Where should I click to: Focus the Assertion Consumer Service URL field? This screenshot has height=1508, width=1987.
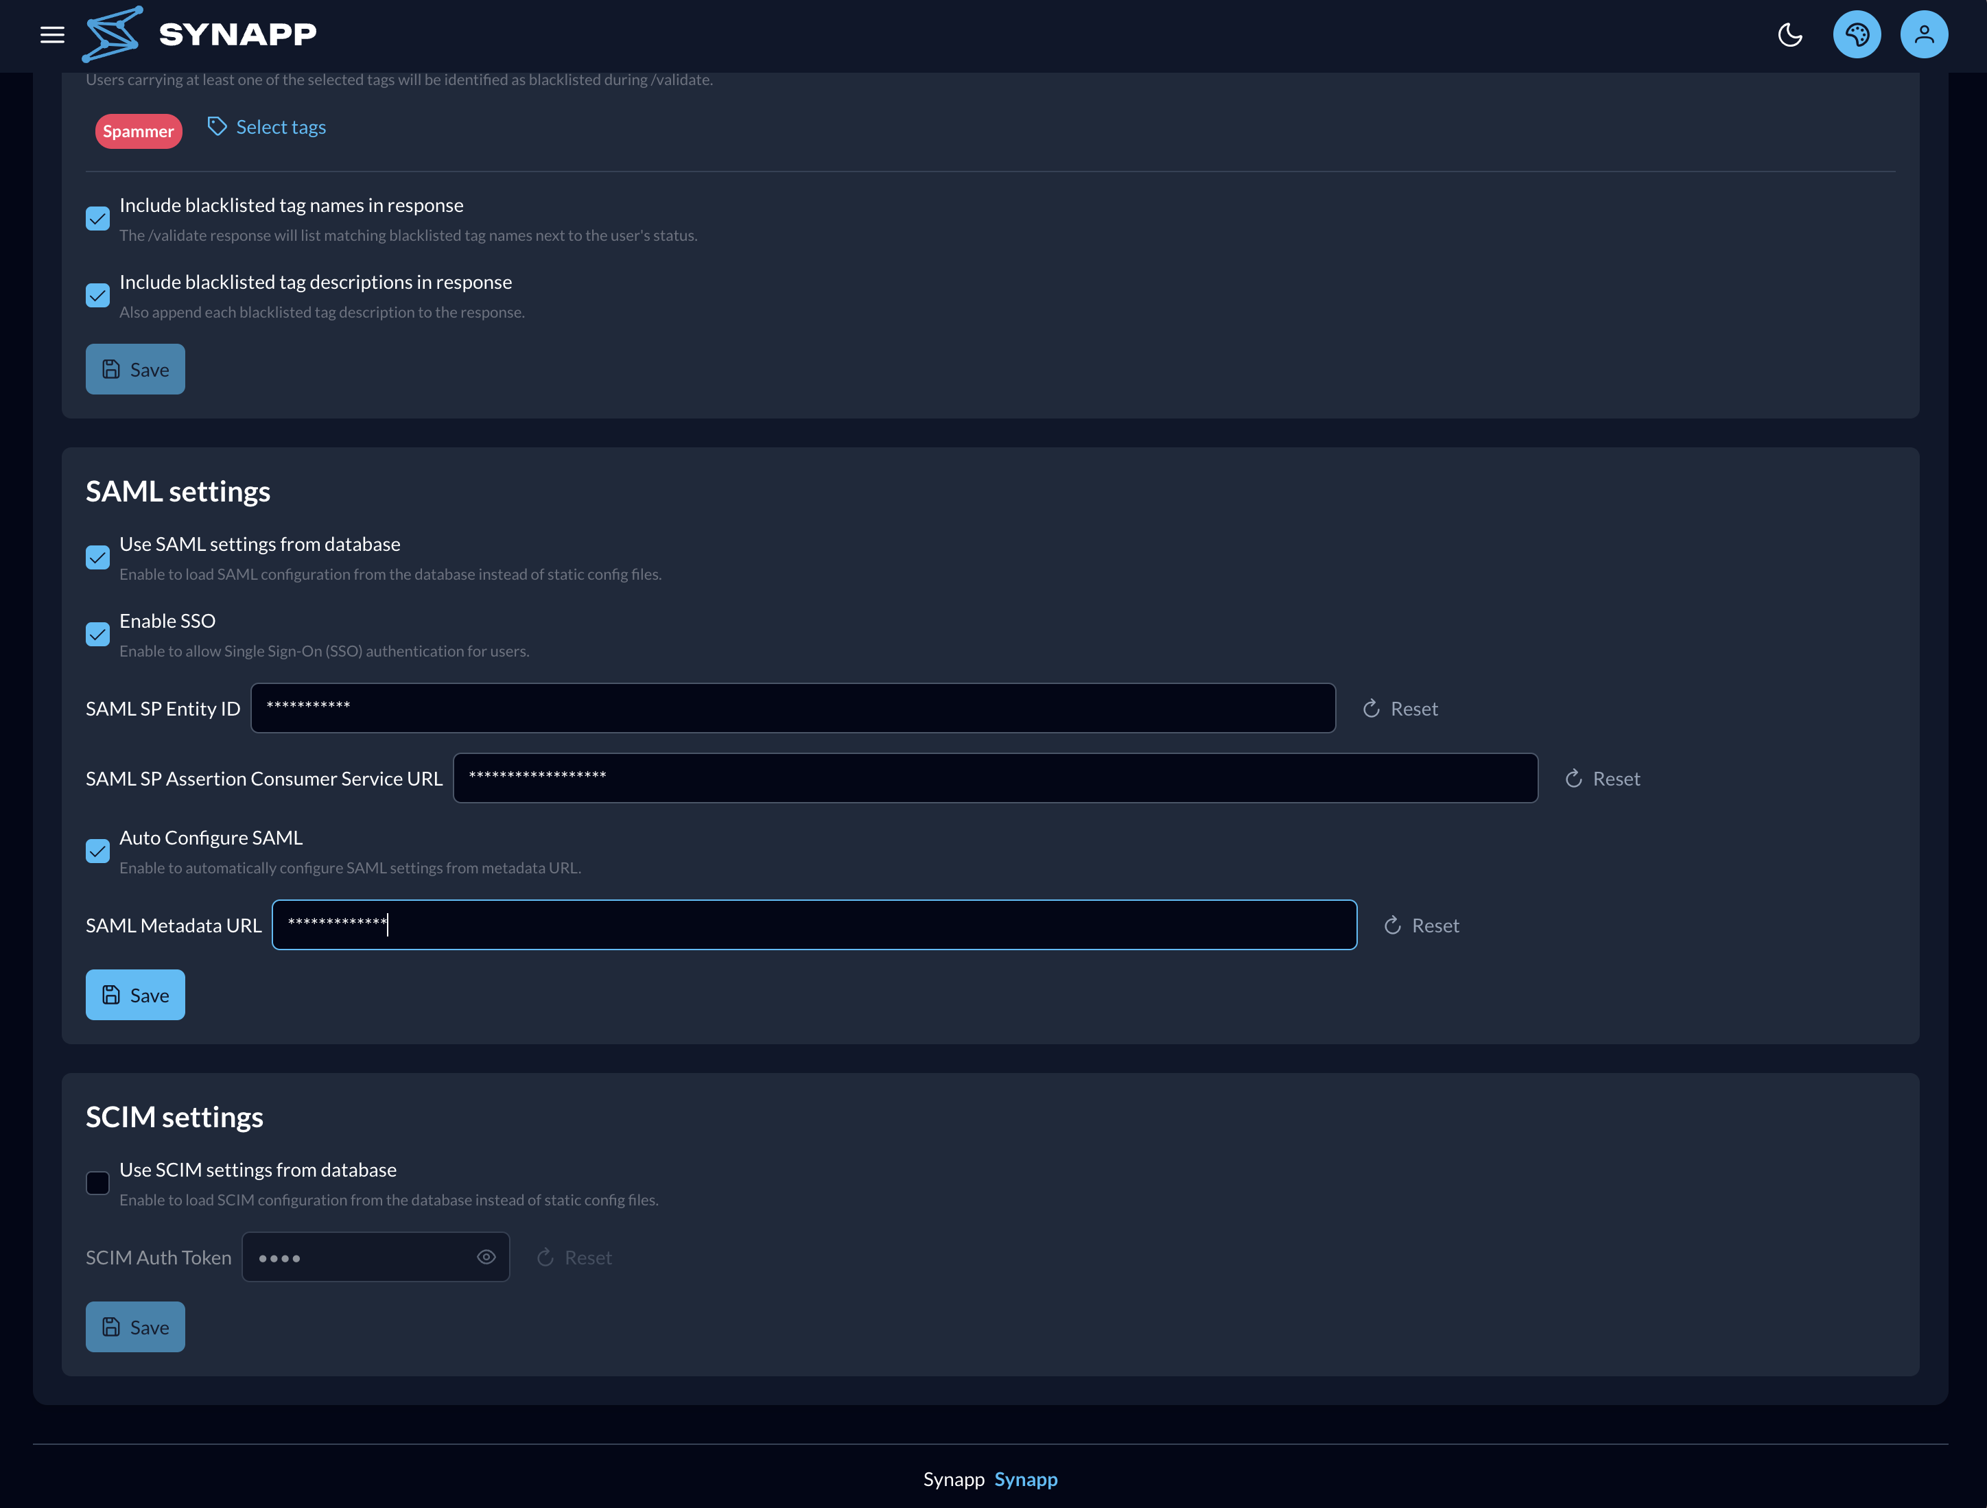[x=996, y=778]
